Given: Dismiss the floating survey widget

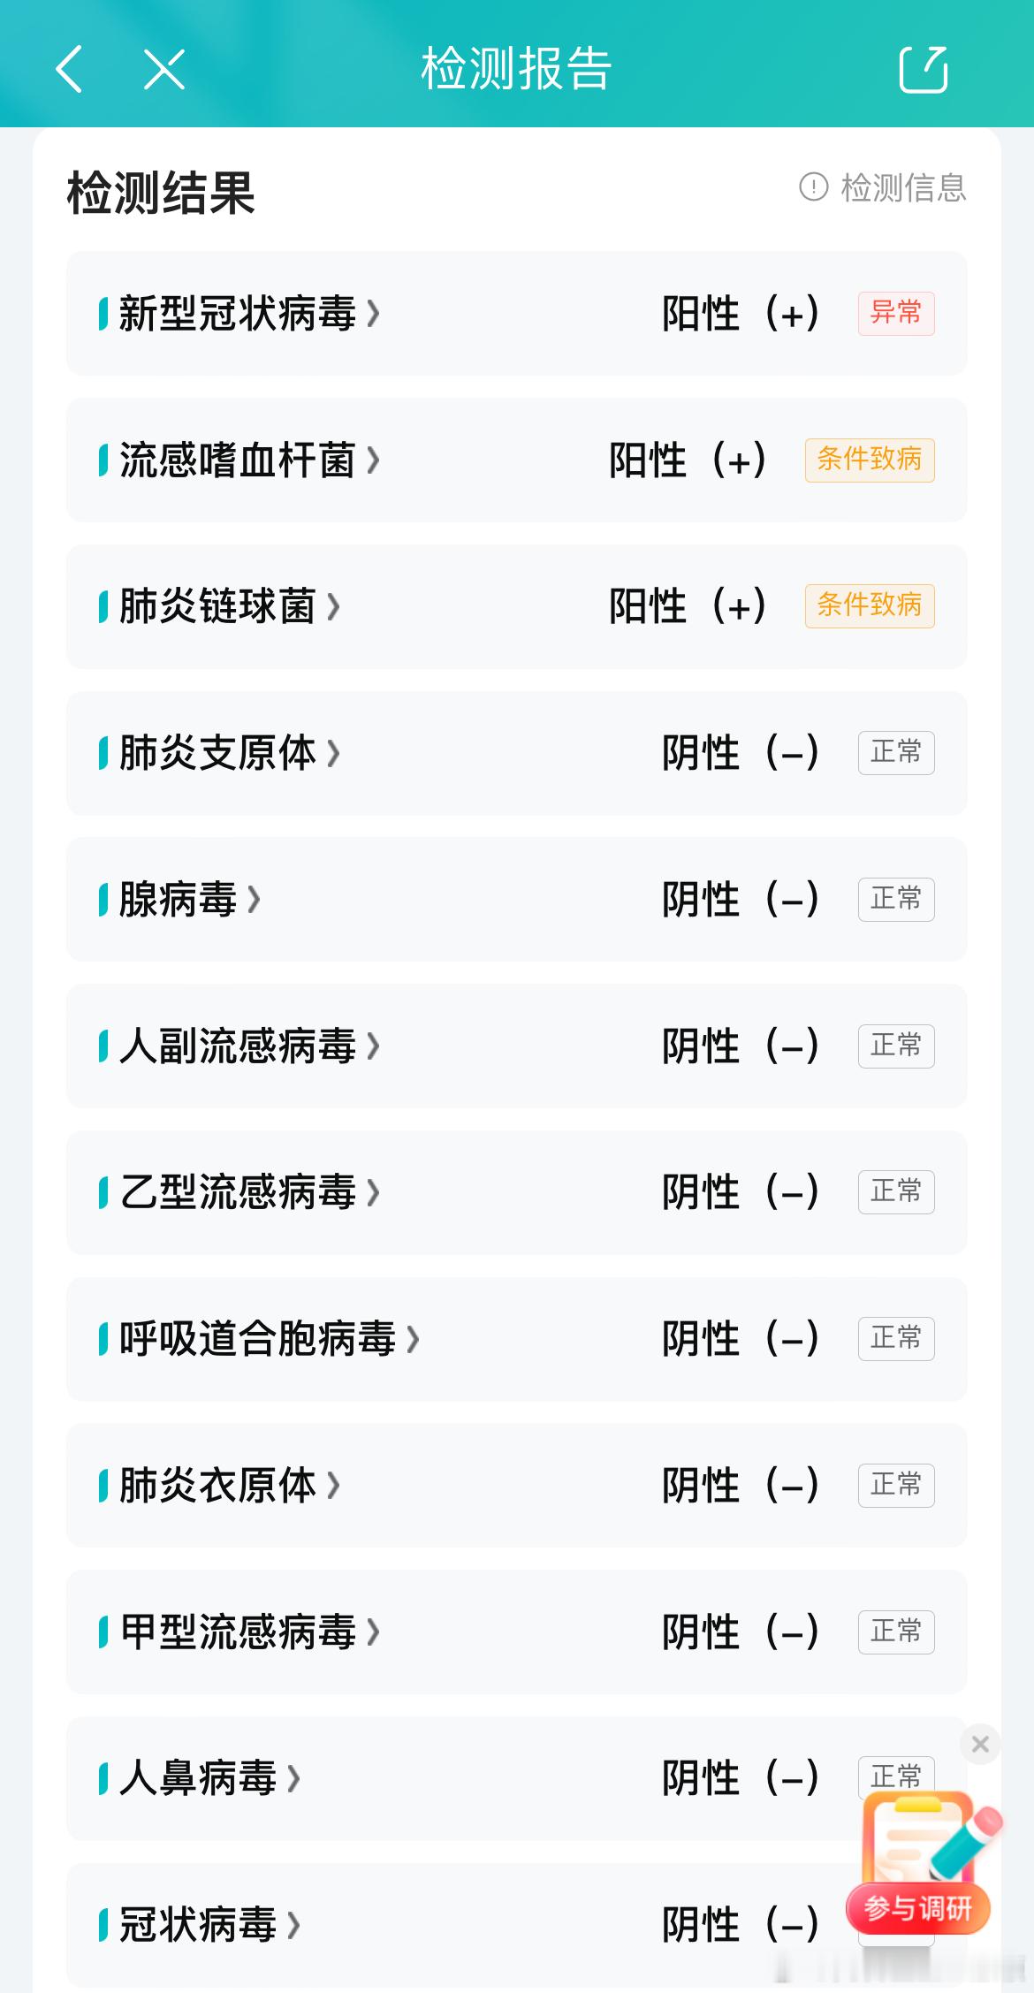Looking at the screenshot, I should click(x=980, y=1744).
